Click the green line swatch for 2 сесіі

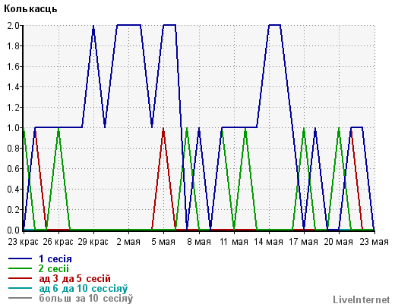tap(20, 268)
